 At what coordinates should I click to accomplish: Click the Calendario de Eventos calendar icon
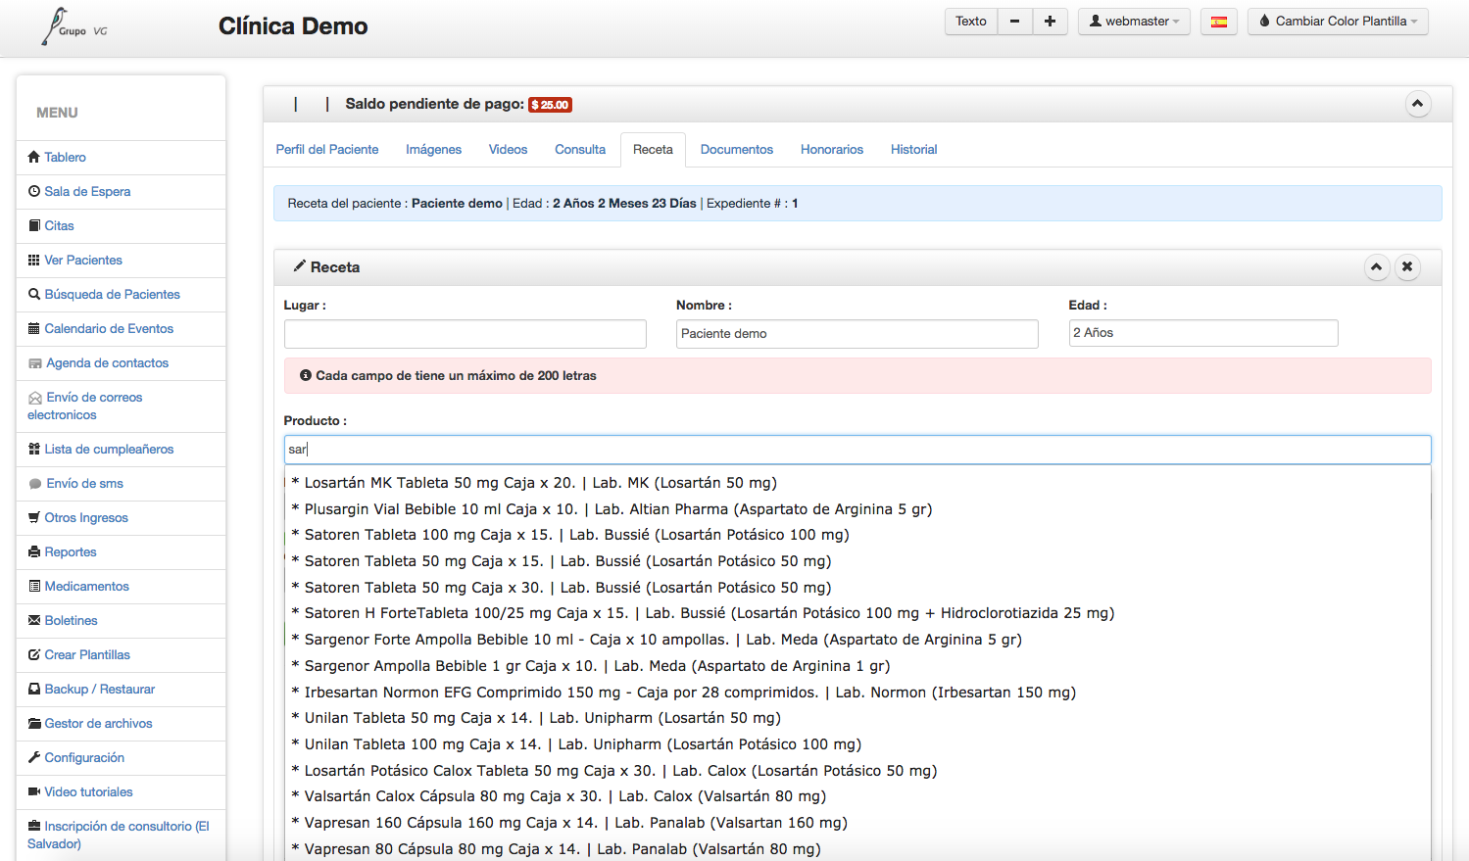coord(34,328)
